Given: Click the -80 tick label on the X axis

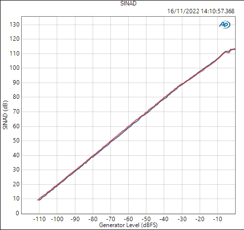Looking at the screenshot, I should pyautogui.click(x=93, y=219).
